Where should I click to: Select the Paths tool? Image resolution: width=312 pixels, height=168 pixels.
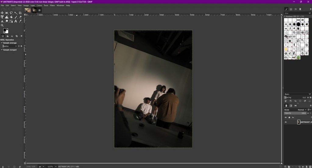tap(11, 21)
